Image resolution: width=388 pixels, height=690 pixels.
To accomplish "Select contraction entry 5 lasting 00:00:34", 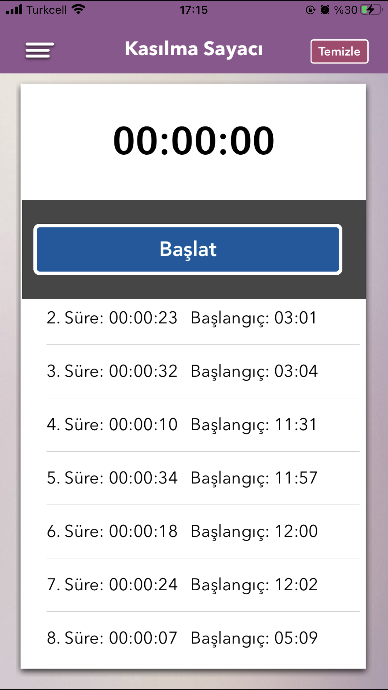I will (x=182, y=478).
